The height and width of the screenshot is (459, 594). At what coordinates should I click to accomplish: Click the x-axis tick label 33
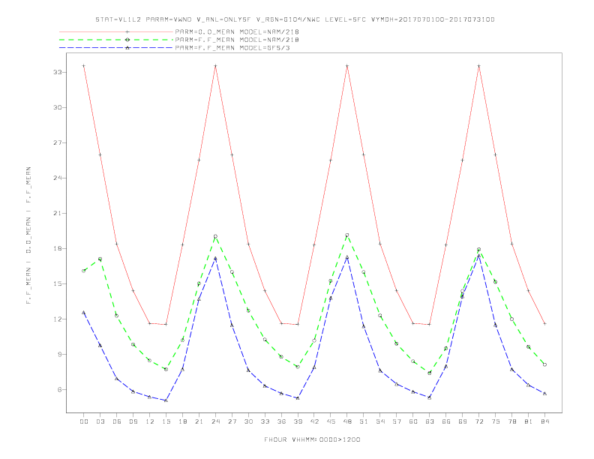(x=265, y=421)
